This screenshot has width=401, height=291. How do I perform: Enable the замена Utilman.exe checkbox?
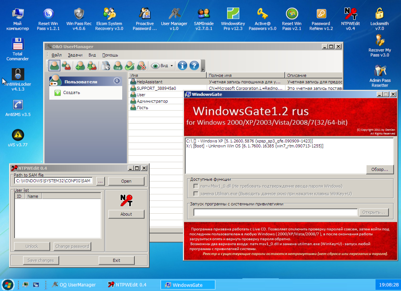coord(196,194)
